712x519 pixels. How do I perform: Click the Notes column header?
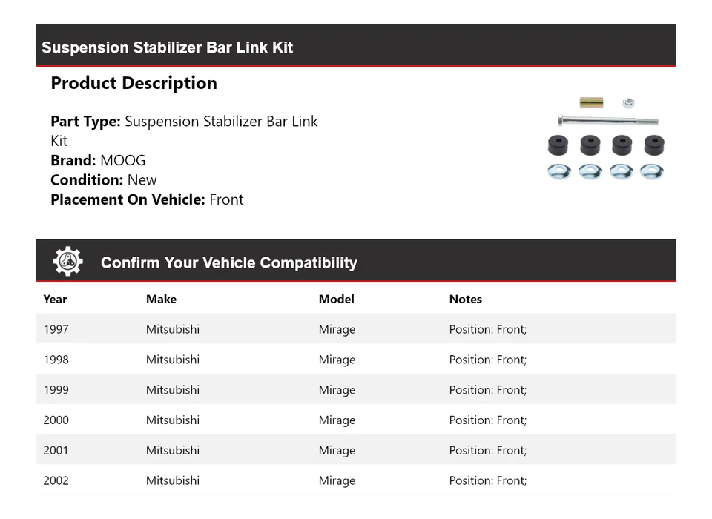(465, 299)
